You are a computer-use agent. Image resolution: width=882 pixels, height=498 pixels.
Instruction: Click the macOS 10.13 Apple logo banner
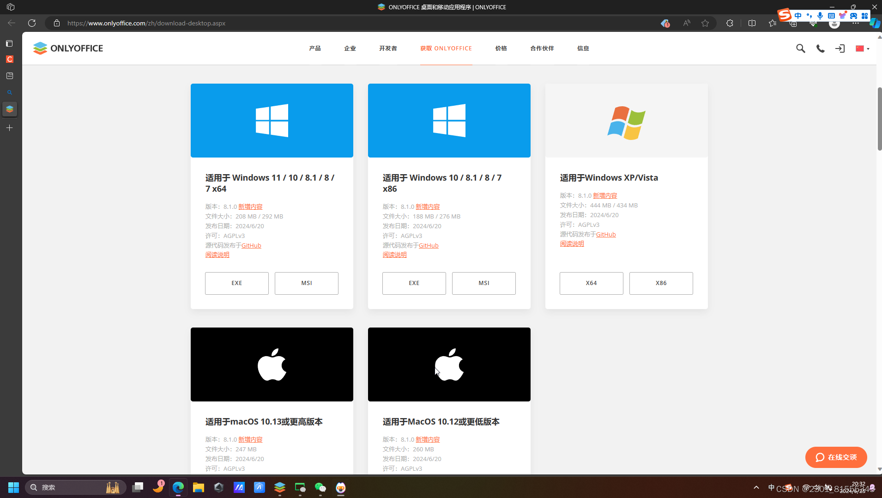[x=272, y=364]
